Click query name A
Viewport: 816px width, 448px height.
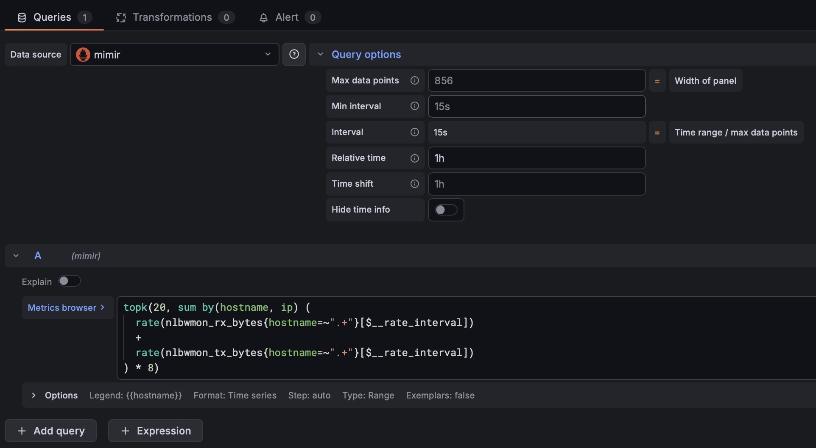[38, 256]
